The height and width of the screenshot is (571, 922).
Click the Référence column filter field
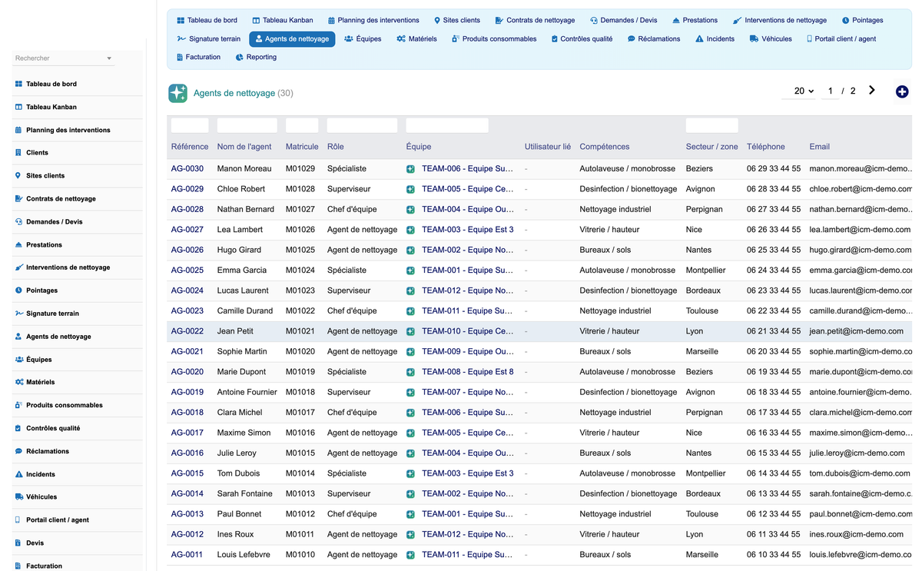point(190,125)
